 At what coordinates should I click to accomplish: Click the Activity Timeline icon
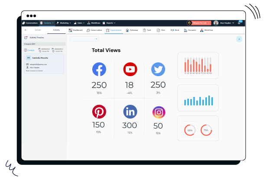[x=26, y=38]
